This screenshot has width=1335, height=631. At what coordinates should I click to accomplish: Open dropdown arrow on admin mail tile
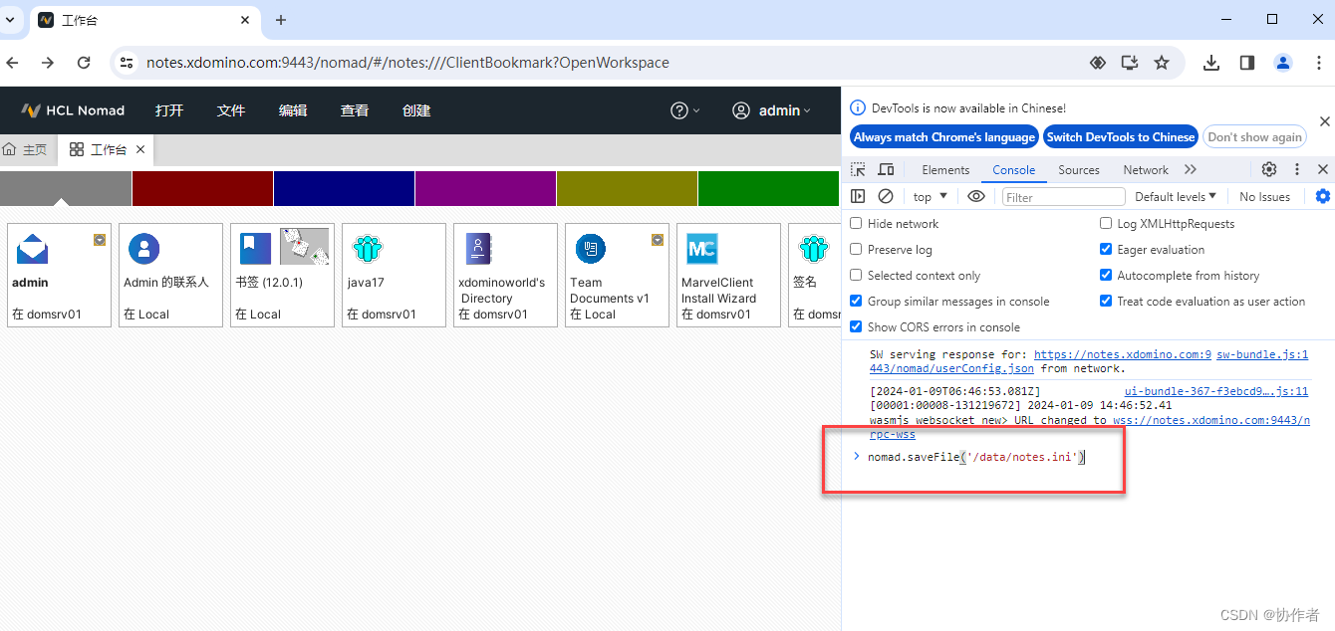tap(100, 239)
